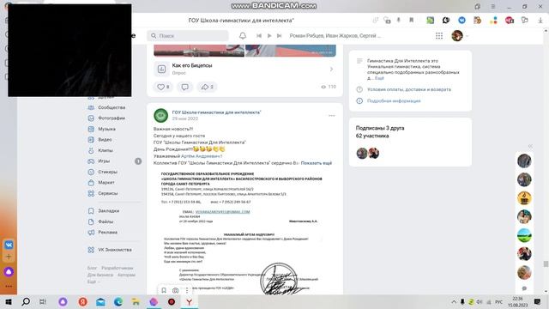The image size is (549, 309).
Task: Open first subscribed friend's avatar
Action: click(x=362, y=153)
